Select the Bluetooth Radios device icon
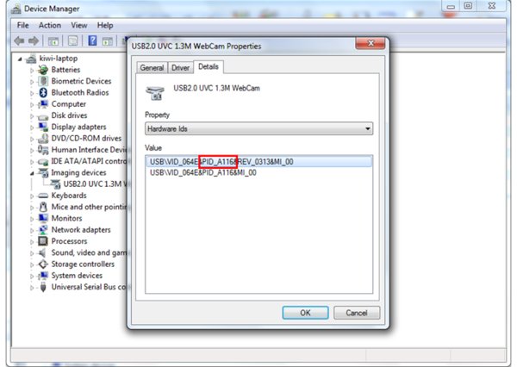The image size is (517, 367). tap(43, 92)
